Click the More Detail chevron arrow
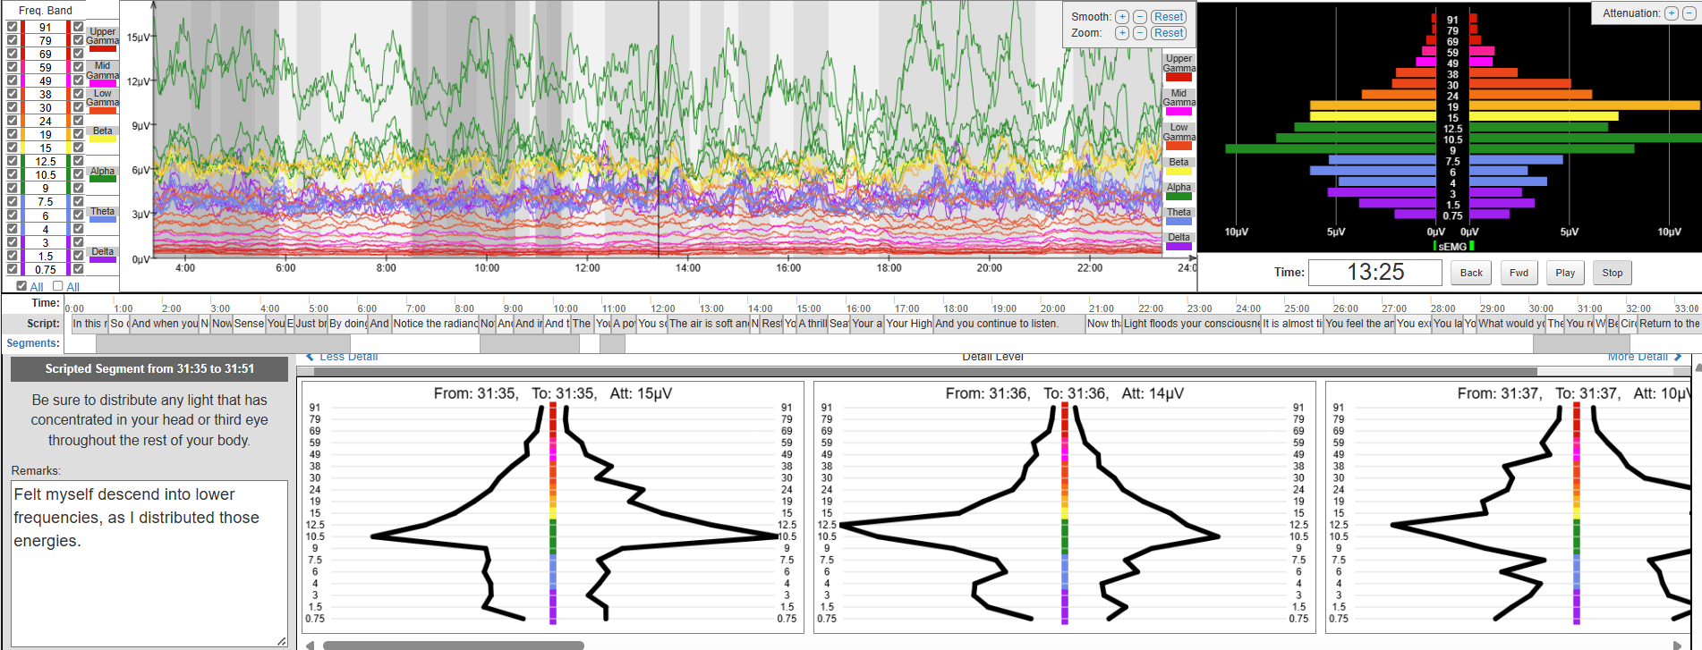Image resolution: width=1702 pixels, height=650 pixels. [1677, 357]
